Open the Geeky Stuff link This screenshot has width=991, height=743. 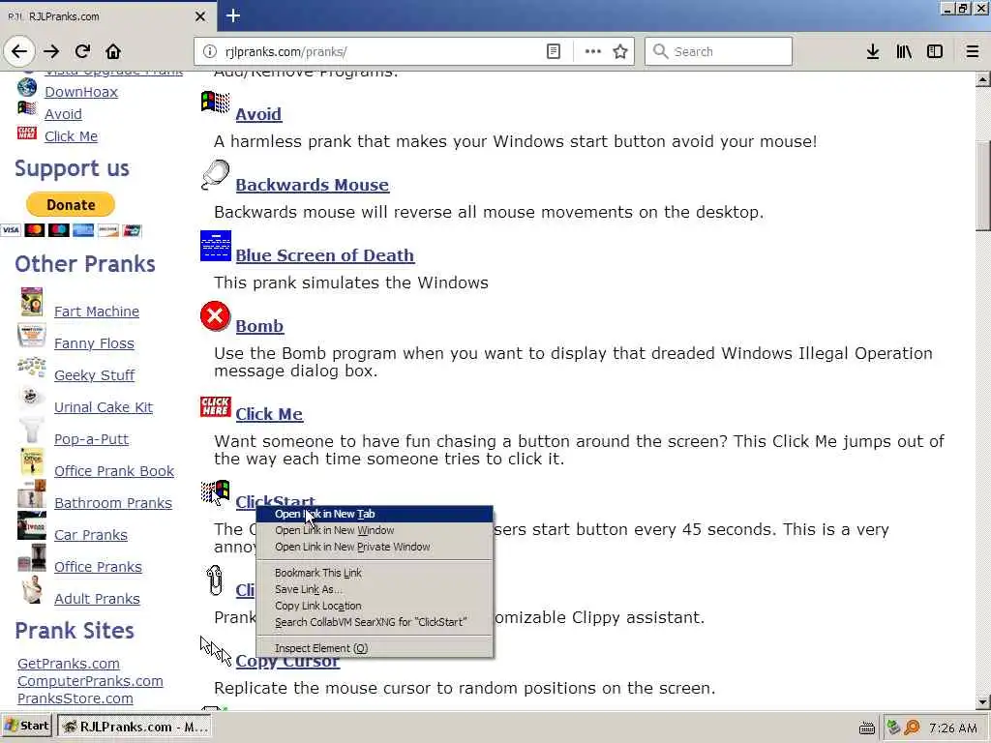click(94, 375)
